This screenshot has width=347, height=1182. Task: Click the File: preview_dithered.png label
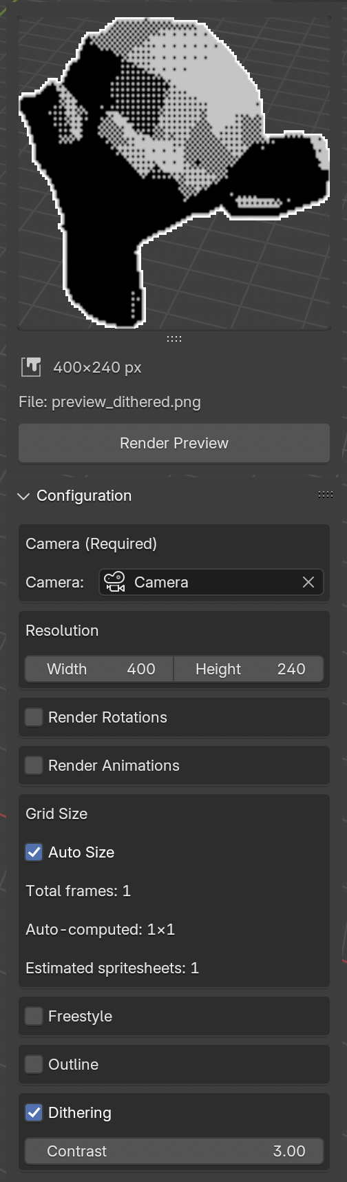tap(110, 402)
